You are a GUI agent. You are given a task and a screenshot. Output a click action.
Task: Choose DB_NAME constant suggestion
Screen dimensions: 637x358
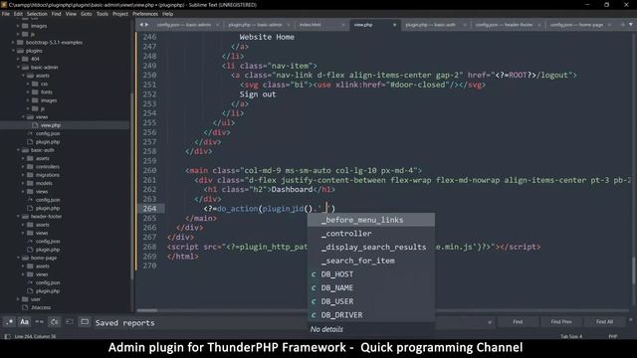371,287
